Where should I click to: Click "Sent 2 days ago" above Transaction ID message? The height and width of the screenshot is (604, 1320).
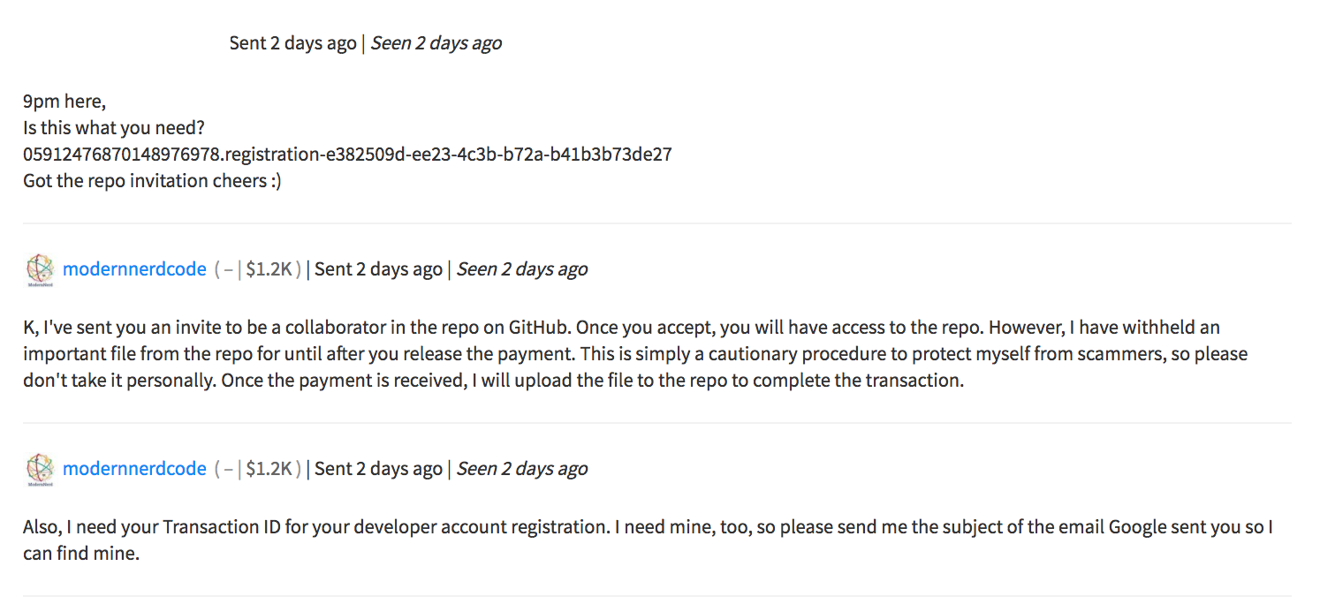pos(378,469)
